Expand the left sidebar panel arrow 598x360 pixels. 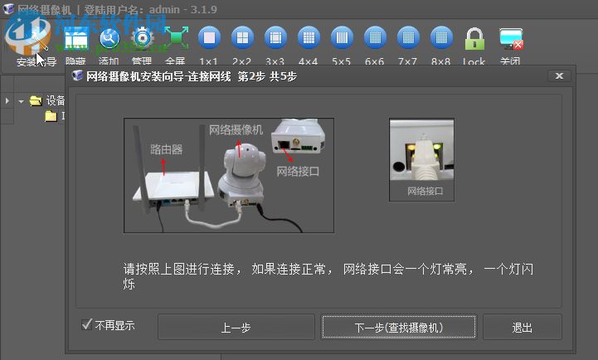[7, 101]
